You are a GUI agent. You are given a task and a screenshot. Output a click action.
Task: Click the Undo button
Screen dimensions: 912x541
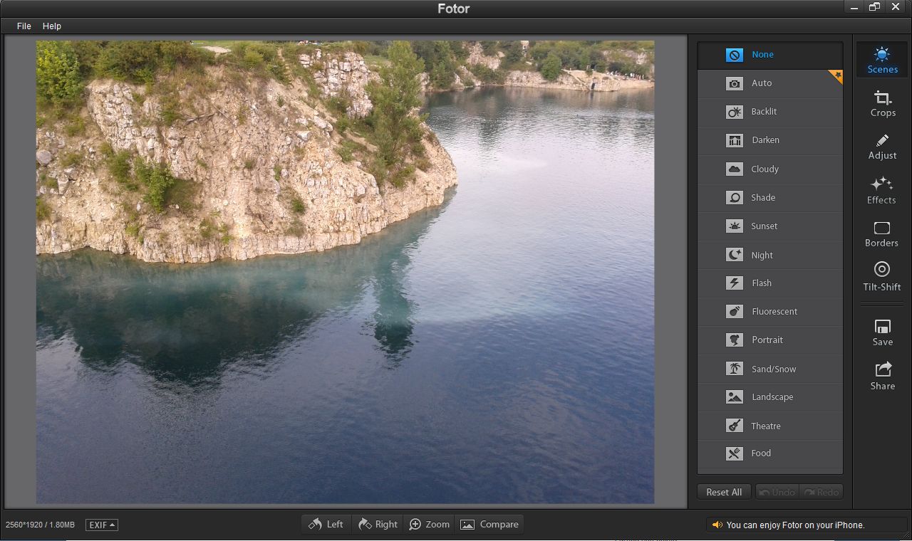(x=777, y=492)
